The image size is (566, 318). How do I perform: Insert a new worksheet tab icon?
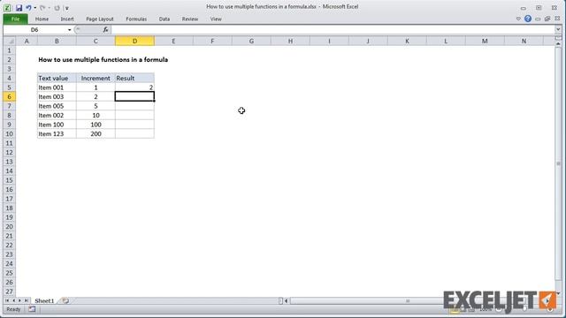[65, 300]
